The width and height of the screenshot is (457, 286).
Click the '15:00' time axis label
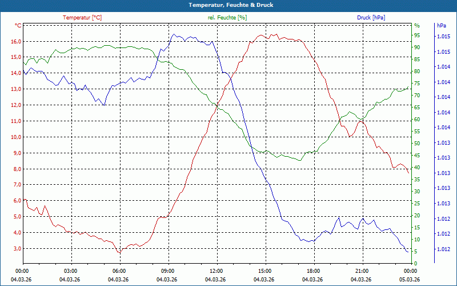click(x=264, y=271)
